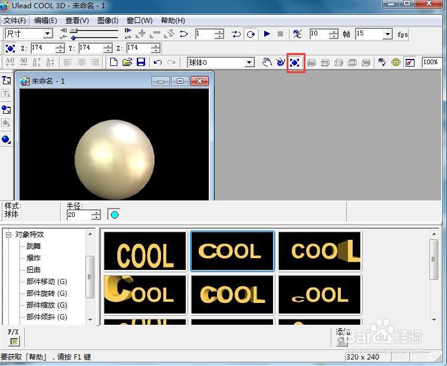Click the insert text tool icon
The width and height of the screenshot is (447, 366).
tap(6, 80)
